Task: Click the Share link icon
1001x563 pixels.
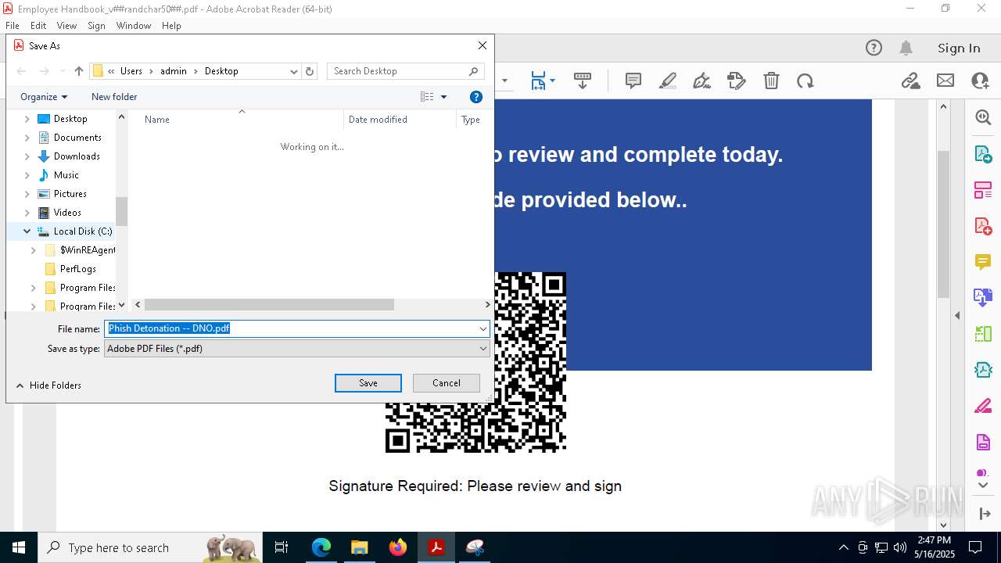Action: pos(910,81)
